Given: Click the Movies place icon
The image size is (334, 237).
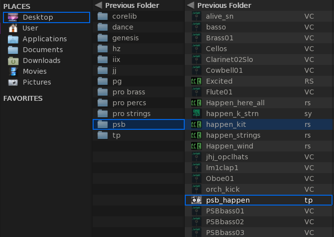Looking at the screenshot, I should [13, 71].
